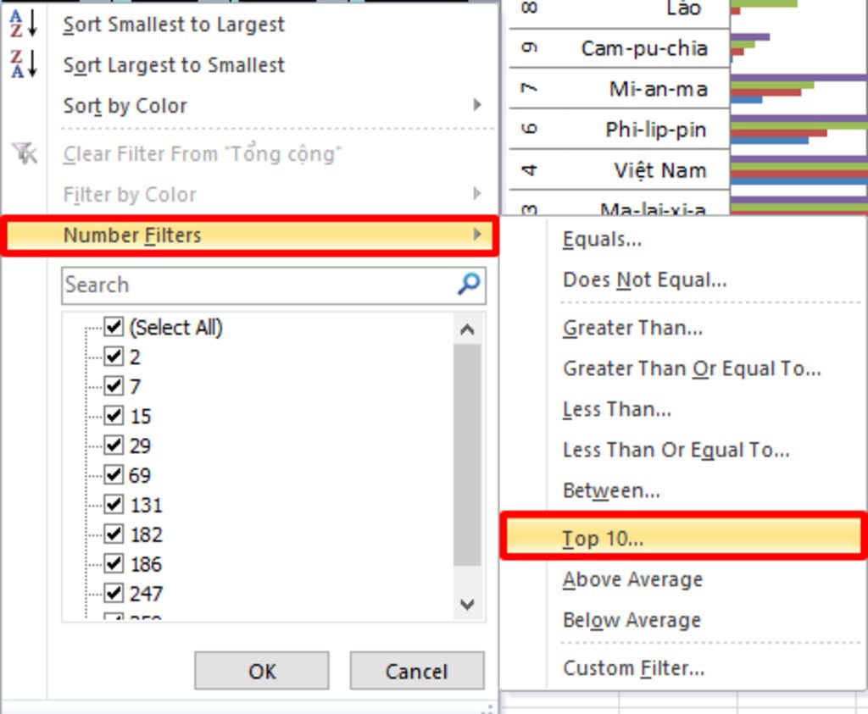Click the OK button

tap(262, 671)
